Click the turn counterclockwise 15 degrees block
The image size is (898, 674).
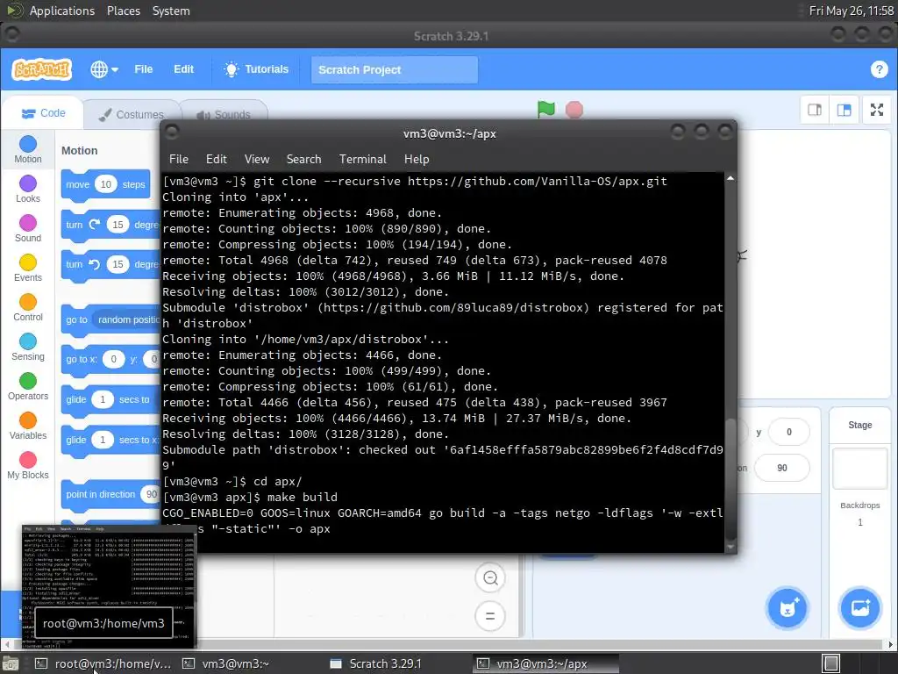[x=74, y=264]
